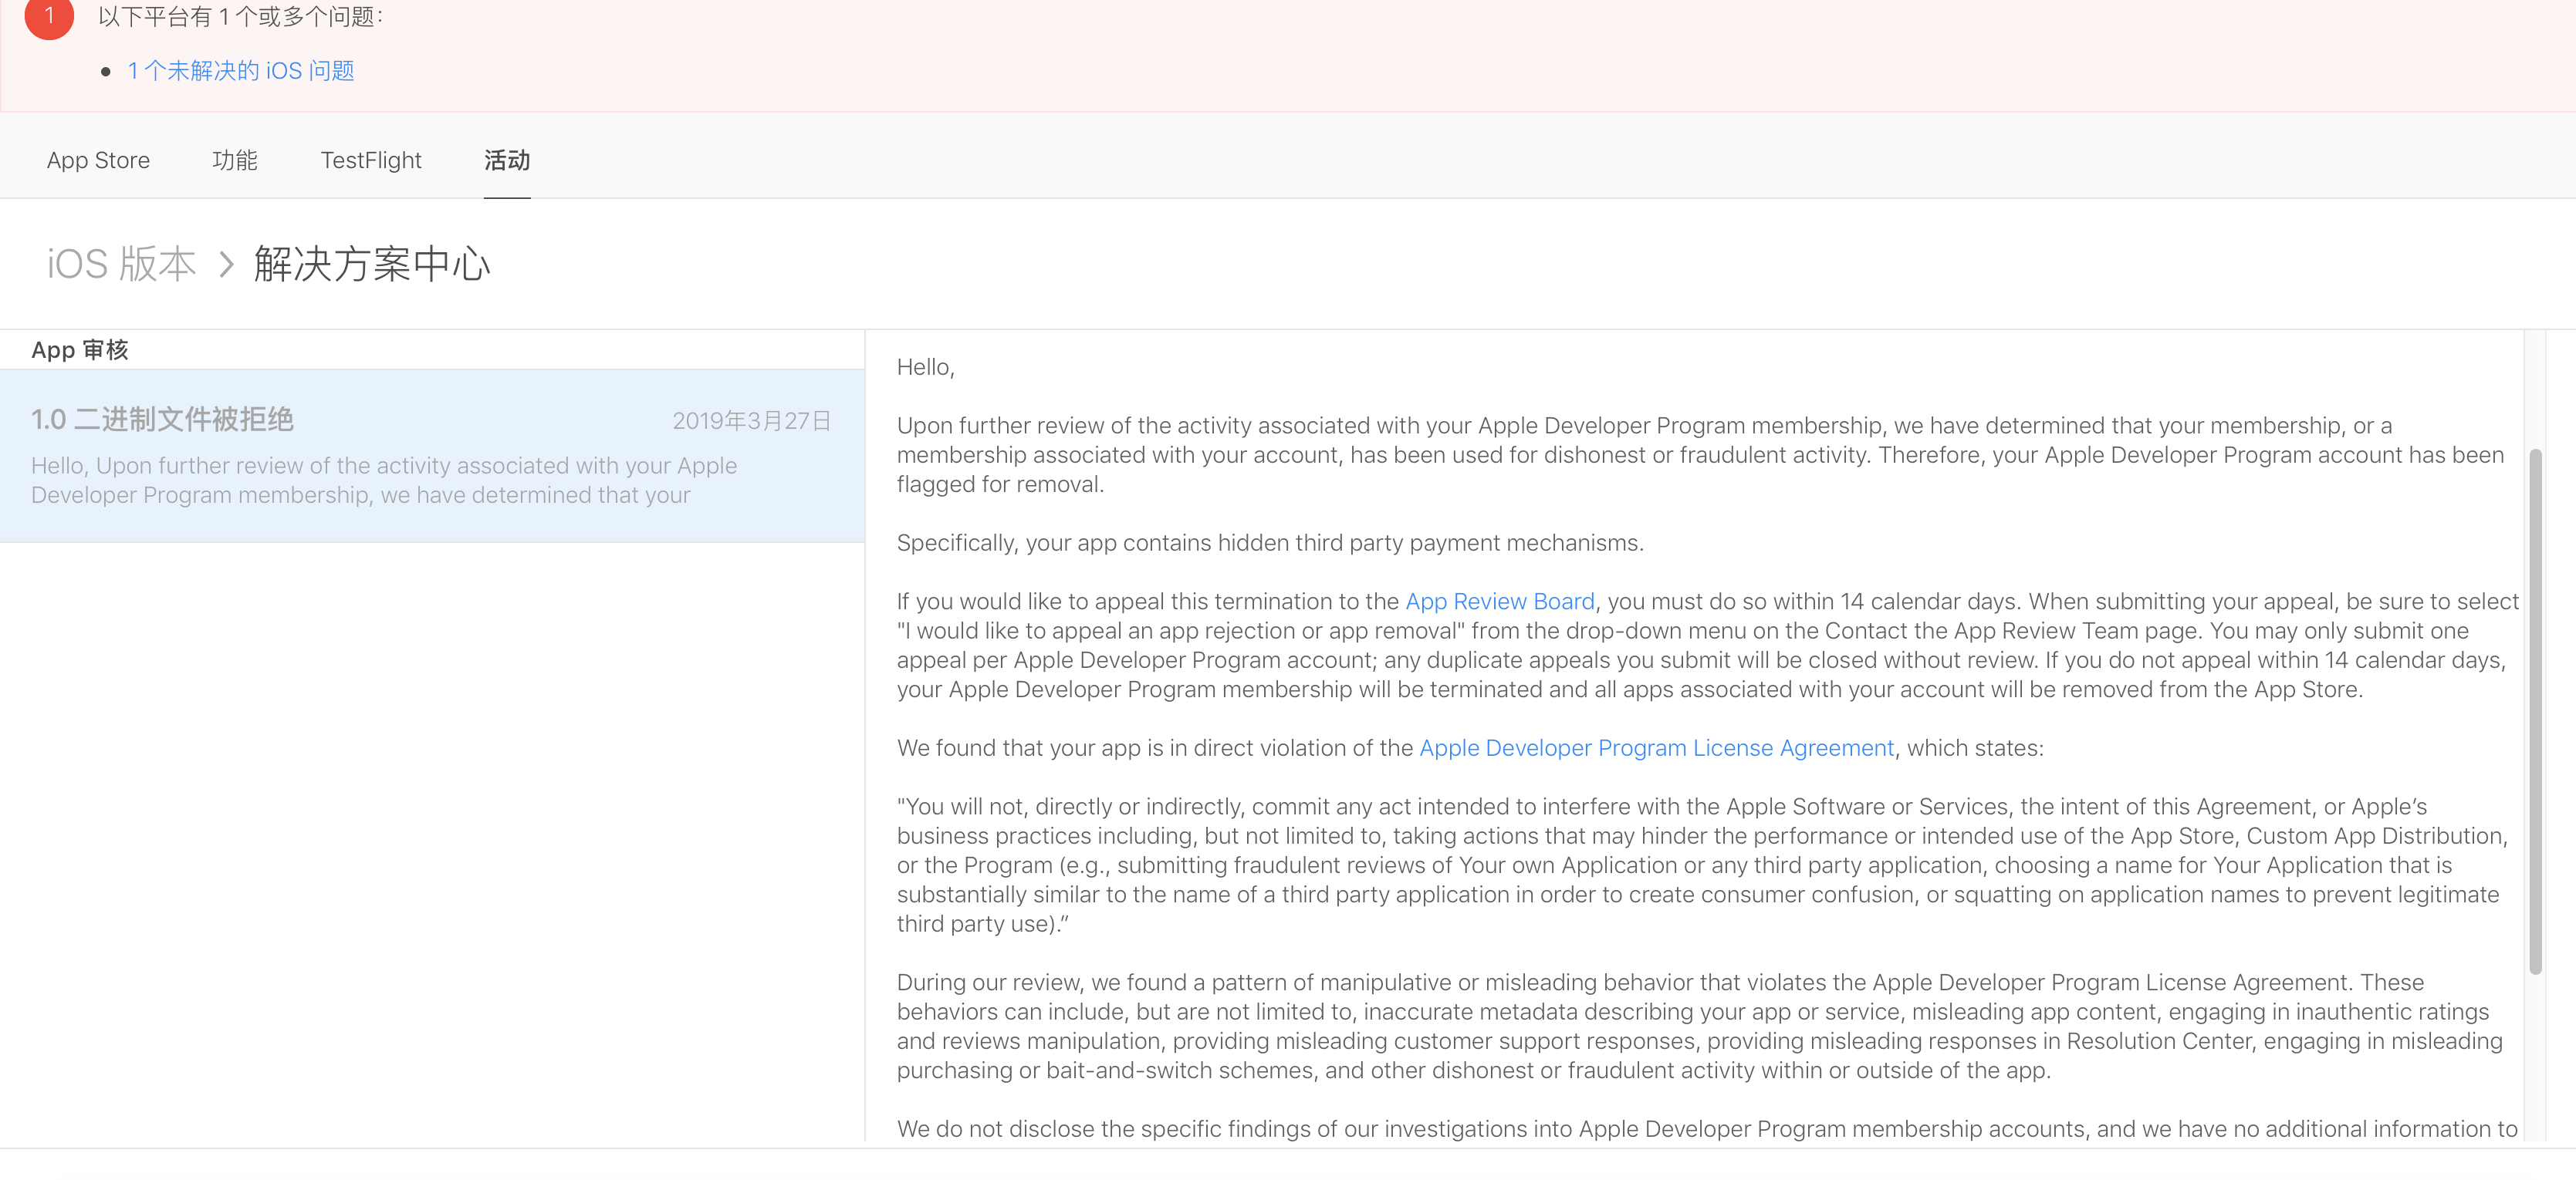The width and height of the screenshot is (2576, 1180).
Task: Click scrollbar track below the thumb
Action: coord(2534,1059)
